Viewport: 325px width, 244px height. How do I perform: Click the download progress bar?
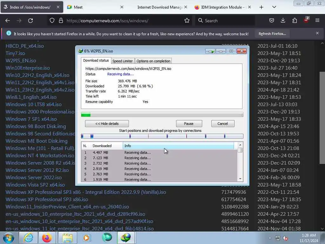point(162,114)
